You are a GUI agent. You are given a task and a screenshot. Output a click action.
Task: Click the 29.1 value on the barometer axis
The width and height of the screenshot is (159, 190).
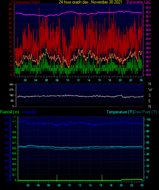[148, 61]
